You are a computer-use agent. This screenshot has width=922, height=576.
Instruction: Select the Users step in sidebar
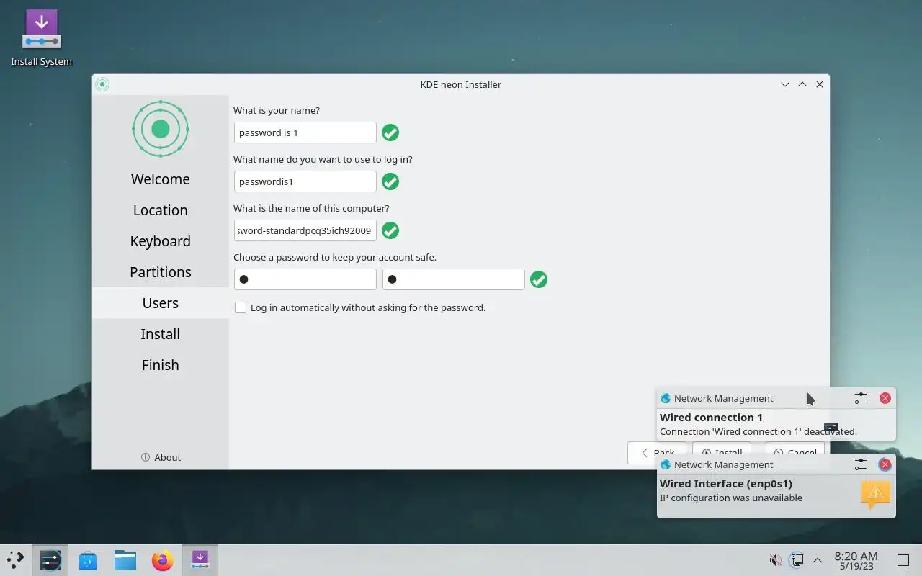[161, 303]
